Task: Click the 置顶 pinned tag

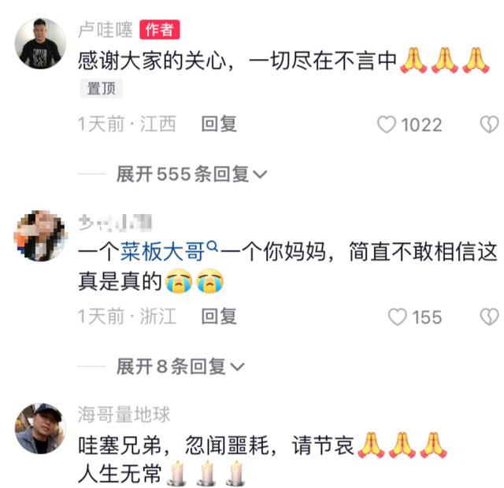Action: (x=102, y=88)
